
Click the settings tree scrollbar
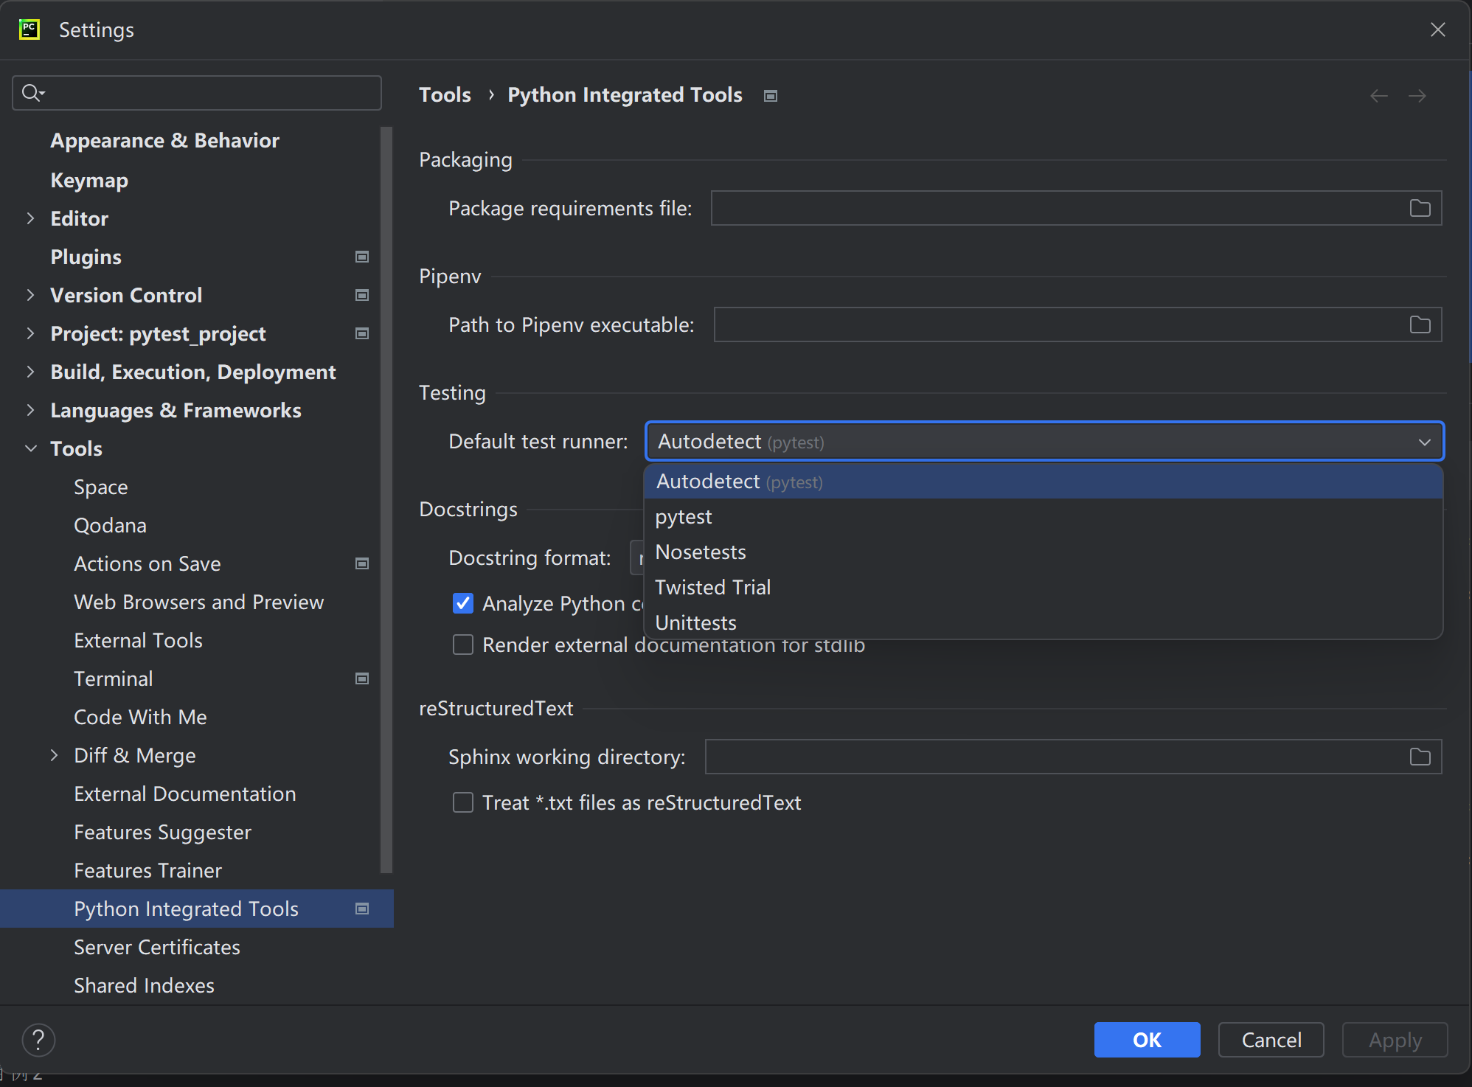pyautogui.click(x=386, y=501)
